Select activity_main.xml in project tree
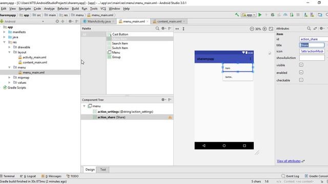 coord(34,57)
